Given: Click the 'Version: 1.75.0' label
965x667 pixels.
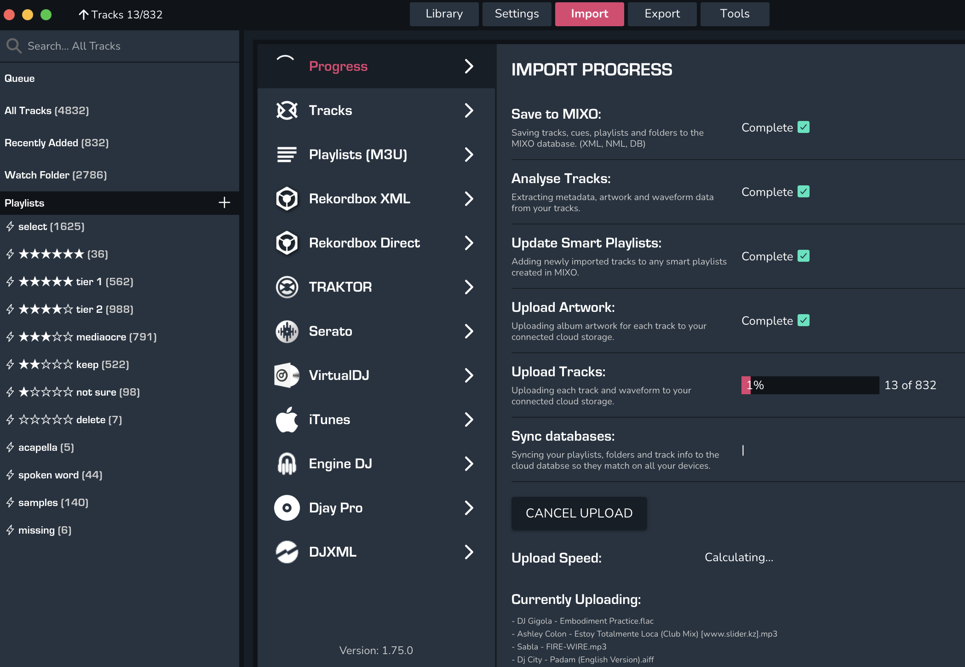Looking at the screenshot, I should 376,650.
